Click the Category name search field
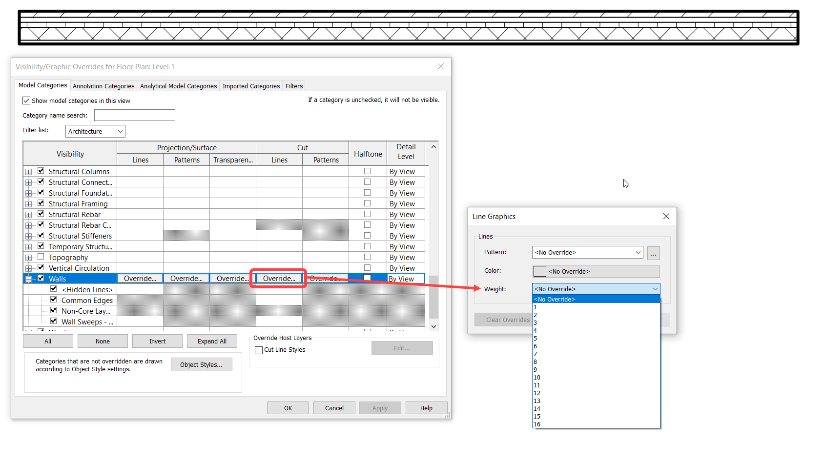The height and width of the screenshot is (462, 825). [x=134, y=115]
